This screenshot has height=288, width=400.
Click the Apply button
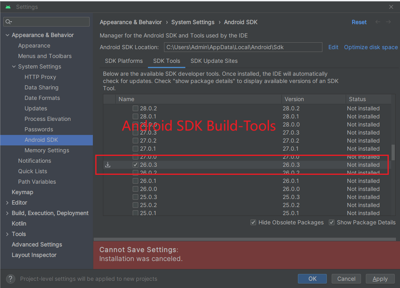pos(380,279)
